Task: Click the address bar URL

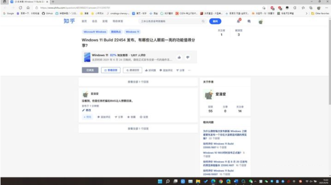Action: point(75,8)
